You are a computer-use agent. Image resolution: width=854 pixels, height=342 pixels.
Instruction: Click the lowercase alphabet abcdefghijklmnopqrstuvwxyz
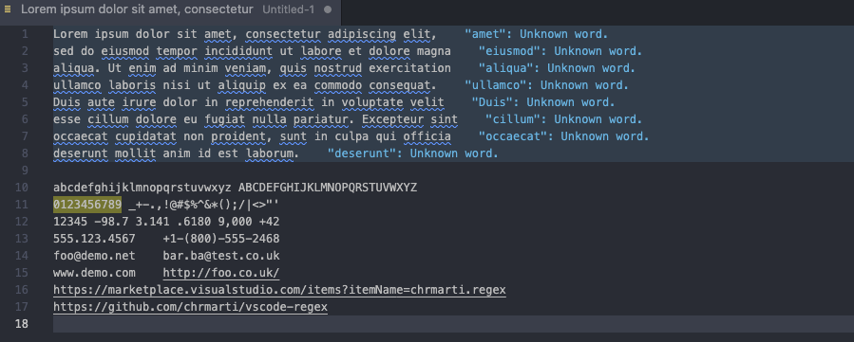[142, 188]
